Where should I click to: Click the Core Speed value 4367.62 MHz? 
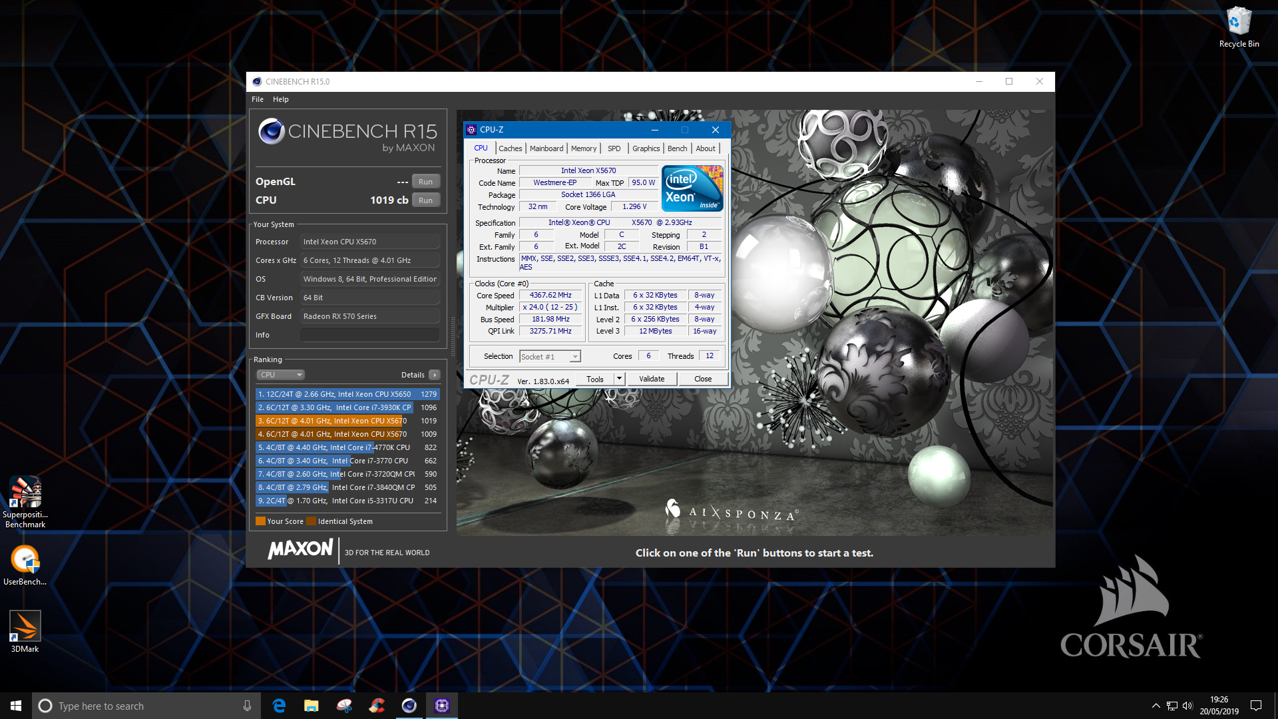[550, 295]
